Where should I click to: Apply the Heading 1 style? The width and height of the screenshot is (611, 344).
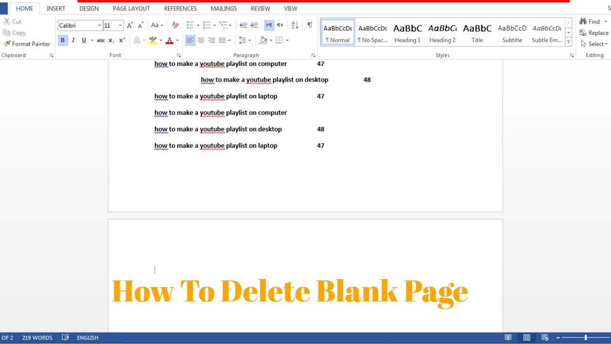click(x=408, y=32)
